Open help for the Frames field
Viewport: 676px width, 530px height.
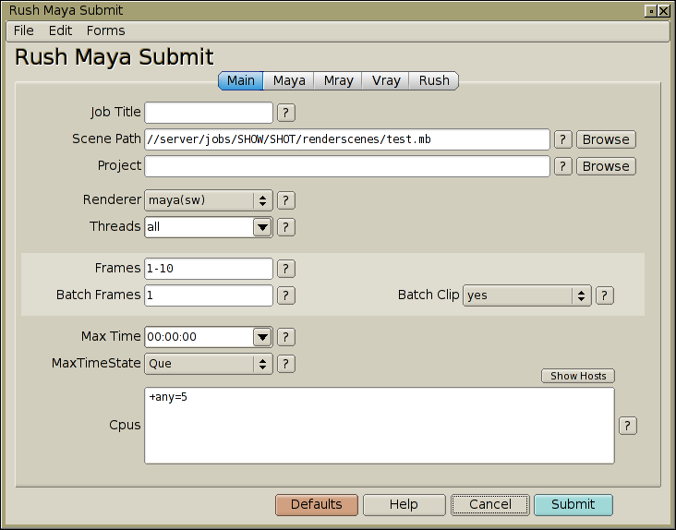click(x=286, y=269)
